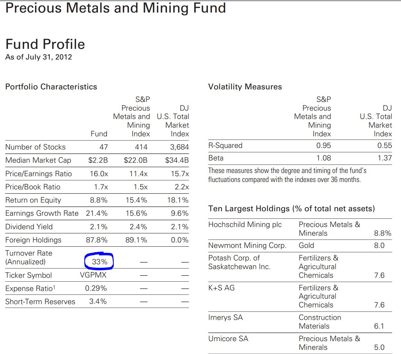Click the Precious Metals and Mining Fund title
Image resolution: width=401 pixels, height=354 pixels.
tap(116, 8)
